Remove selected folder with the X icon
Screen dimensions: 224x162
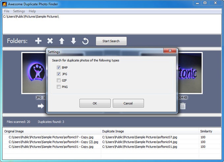50,41
